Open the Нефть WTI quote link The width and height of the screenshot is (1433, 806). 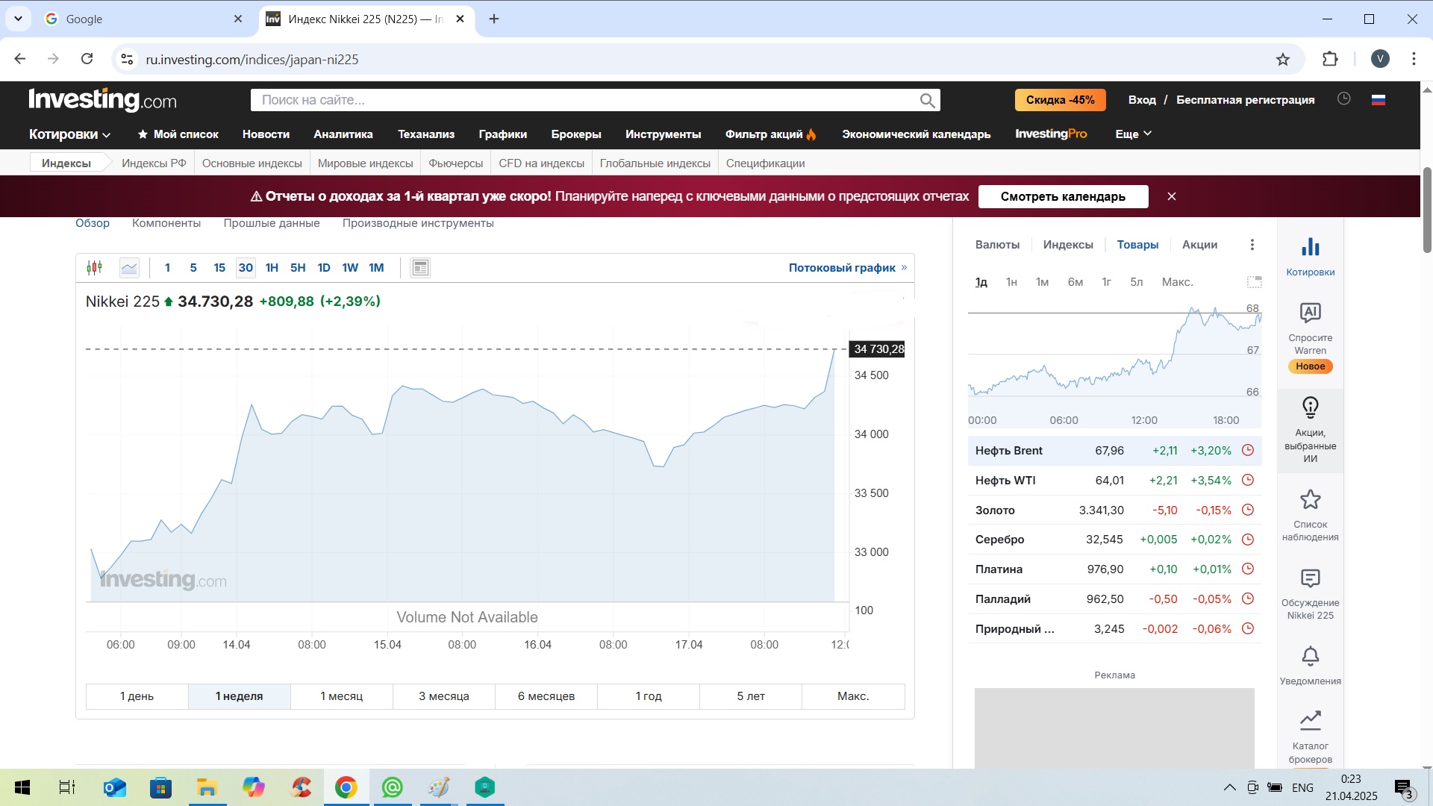1005,480
